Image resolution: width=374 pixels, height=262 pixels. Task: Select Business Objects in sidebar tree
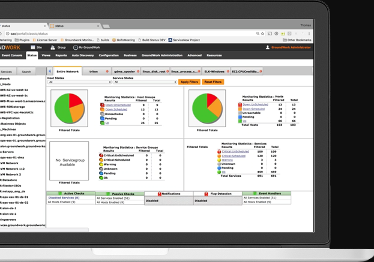13,124
